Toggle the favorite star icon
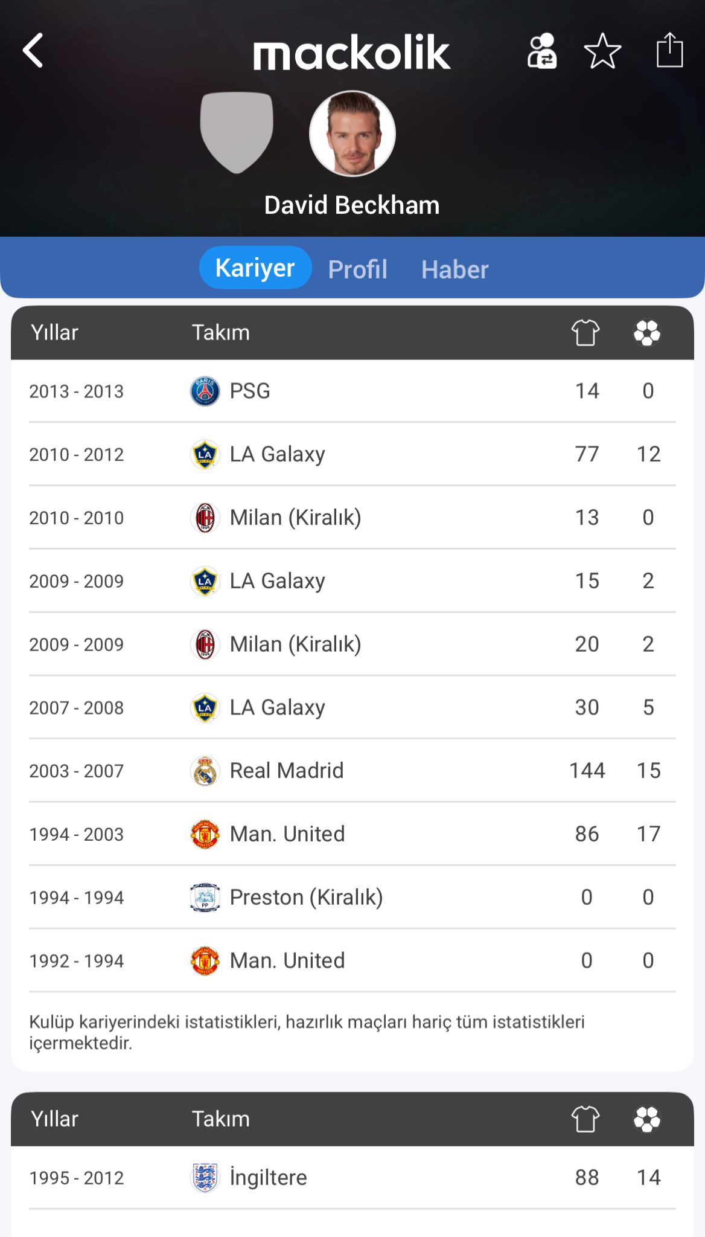705x1237 pixels. (602, 51)
